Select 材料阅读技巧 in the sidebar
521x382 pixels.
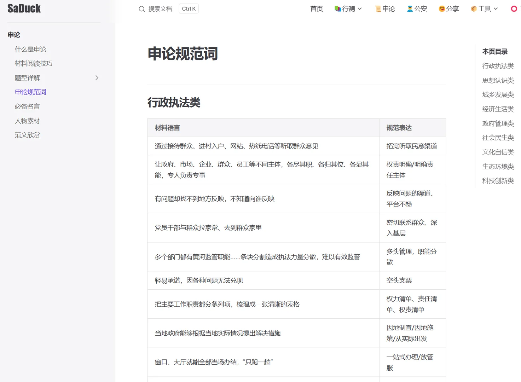[x=33, y=63]
